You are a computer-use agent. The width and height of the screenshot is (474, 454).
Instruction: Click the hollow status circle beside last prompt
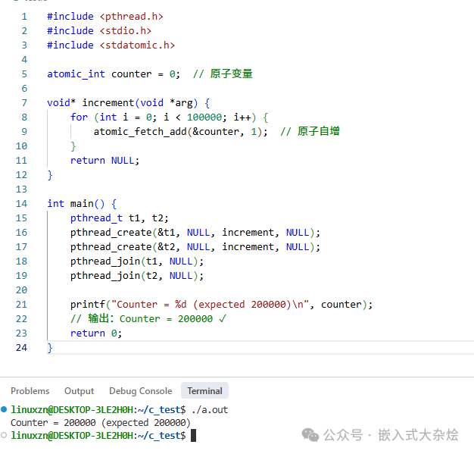4,435
